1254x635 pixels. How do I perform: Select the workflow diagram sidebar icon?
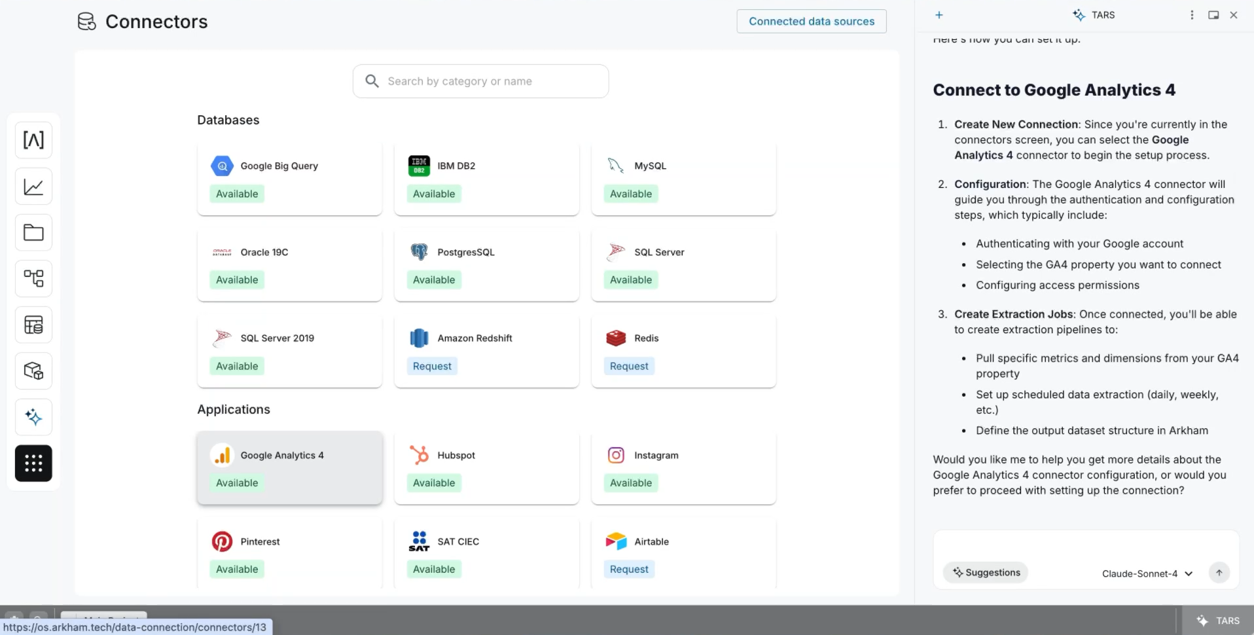[33, 279]
